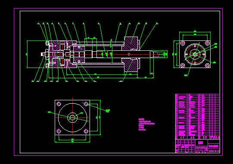Click the first balloon leader label at top-left
The height and width of the screenshot is (164, 233).
click(x=38, y=23)
